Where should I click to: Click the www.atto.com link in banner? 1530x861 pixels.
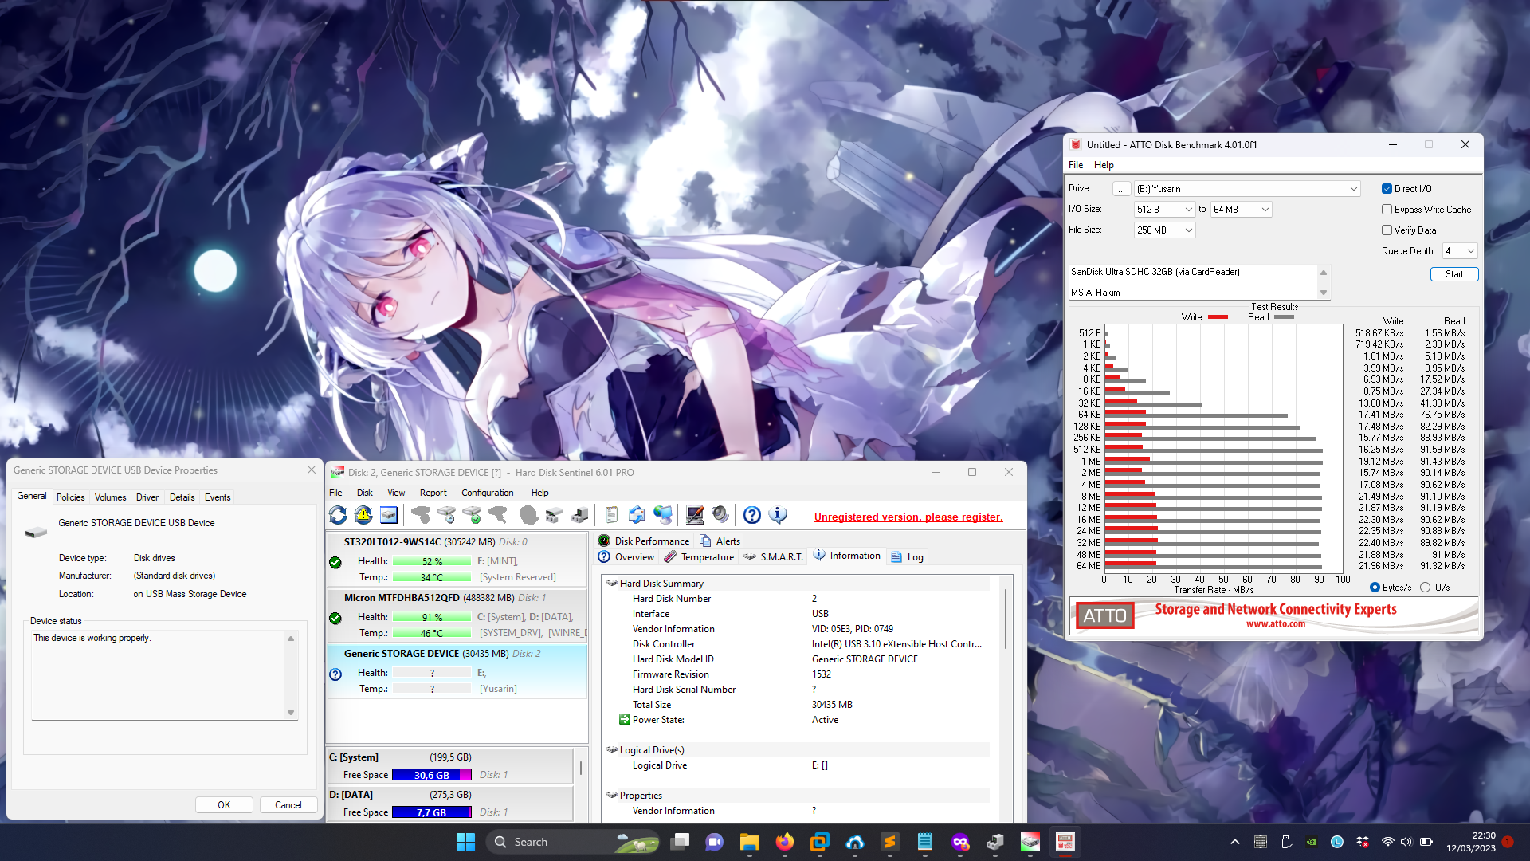click(x=1276, y=624)
